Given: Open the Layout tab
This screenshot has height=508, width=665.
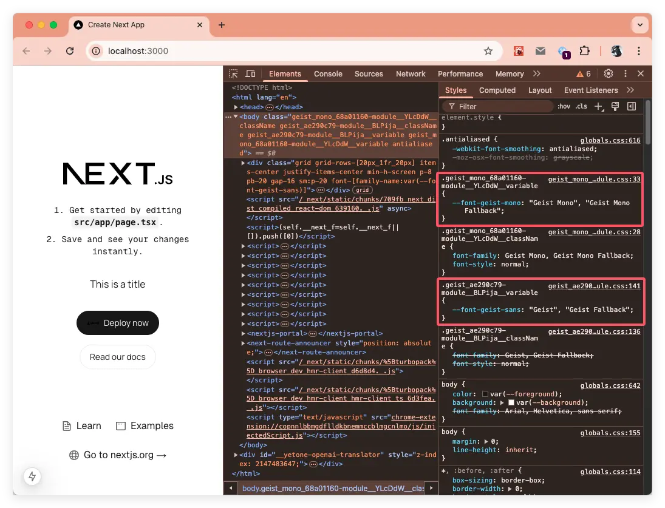Looking at the screenshot, I should coord(540,90).
